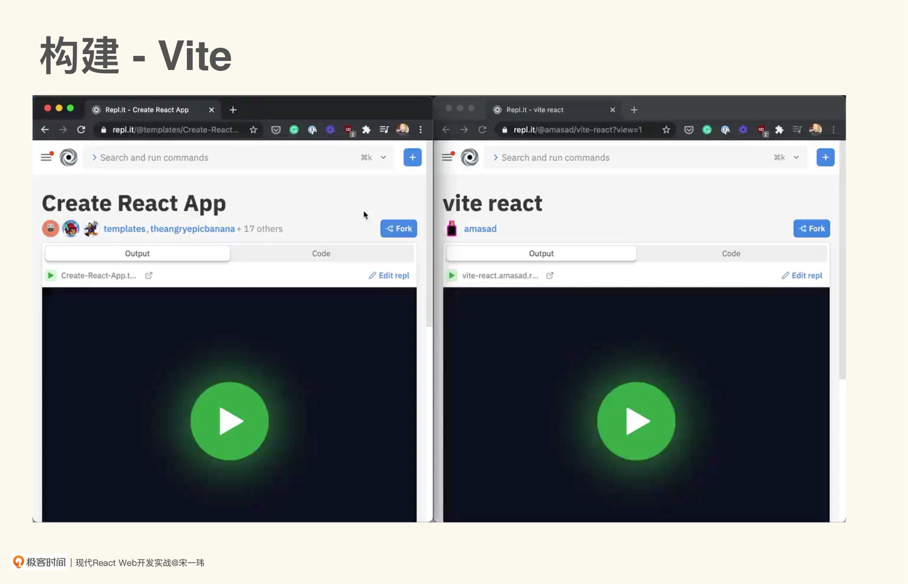The image size is (908, 584).
Task: Click page scrollbar in Create React App window
Action: click(429, 234)
